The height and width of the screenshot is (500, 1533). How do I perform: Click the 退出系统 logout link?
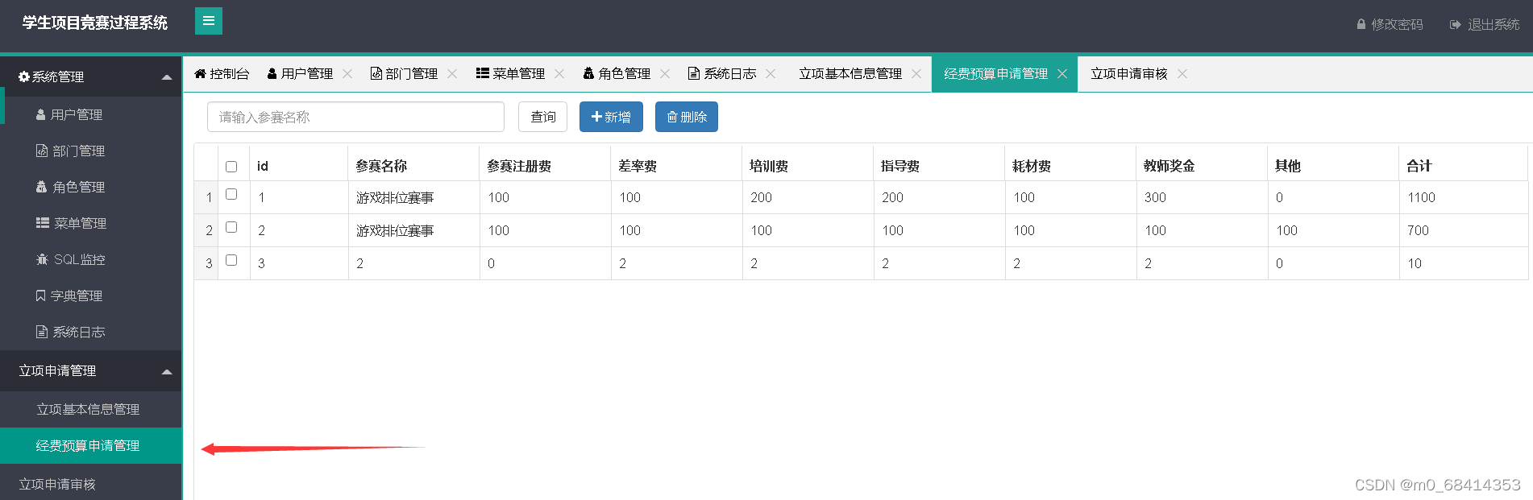click(1485, 25)
